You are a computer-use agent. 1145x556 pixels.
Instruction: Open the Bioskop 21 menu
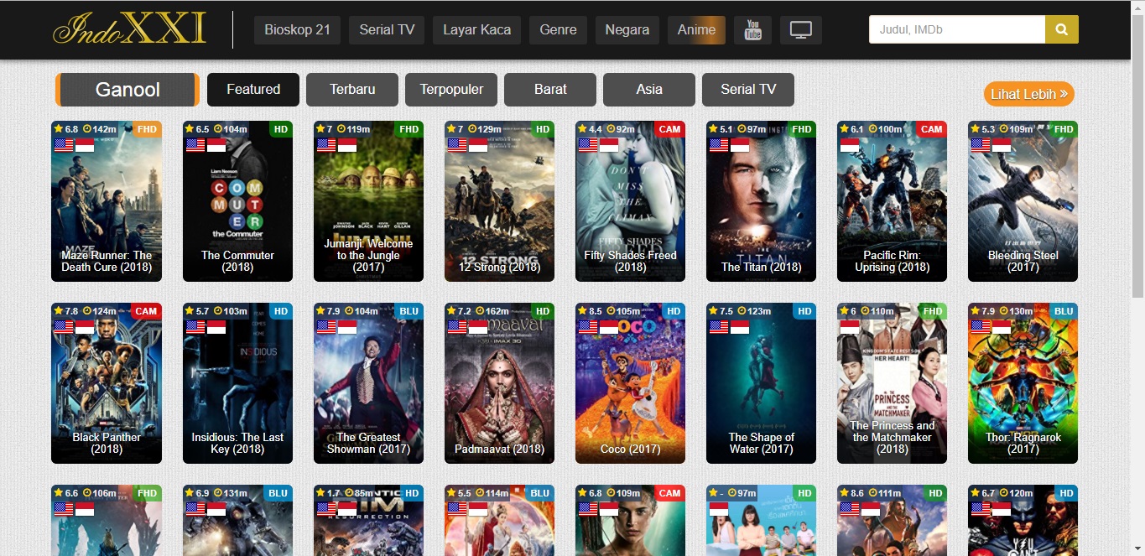coord(297,30)
